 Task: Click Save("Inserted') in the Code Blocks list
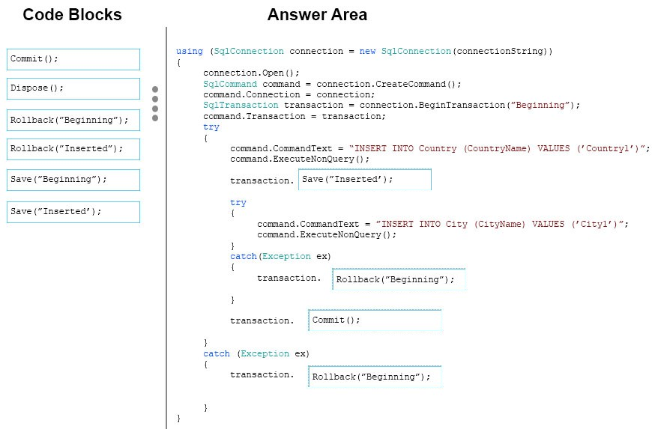pyautogui.click(x=73, y=212)
